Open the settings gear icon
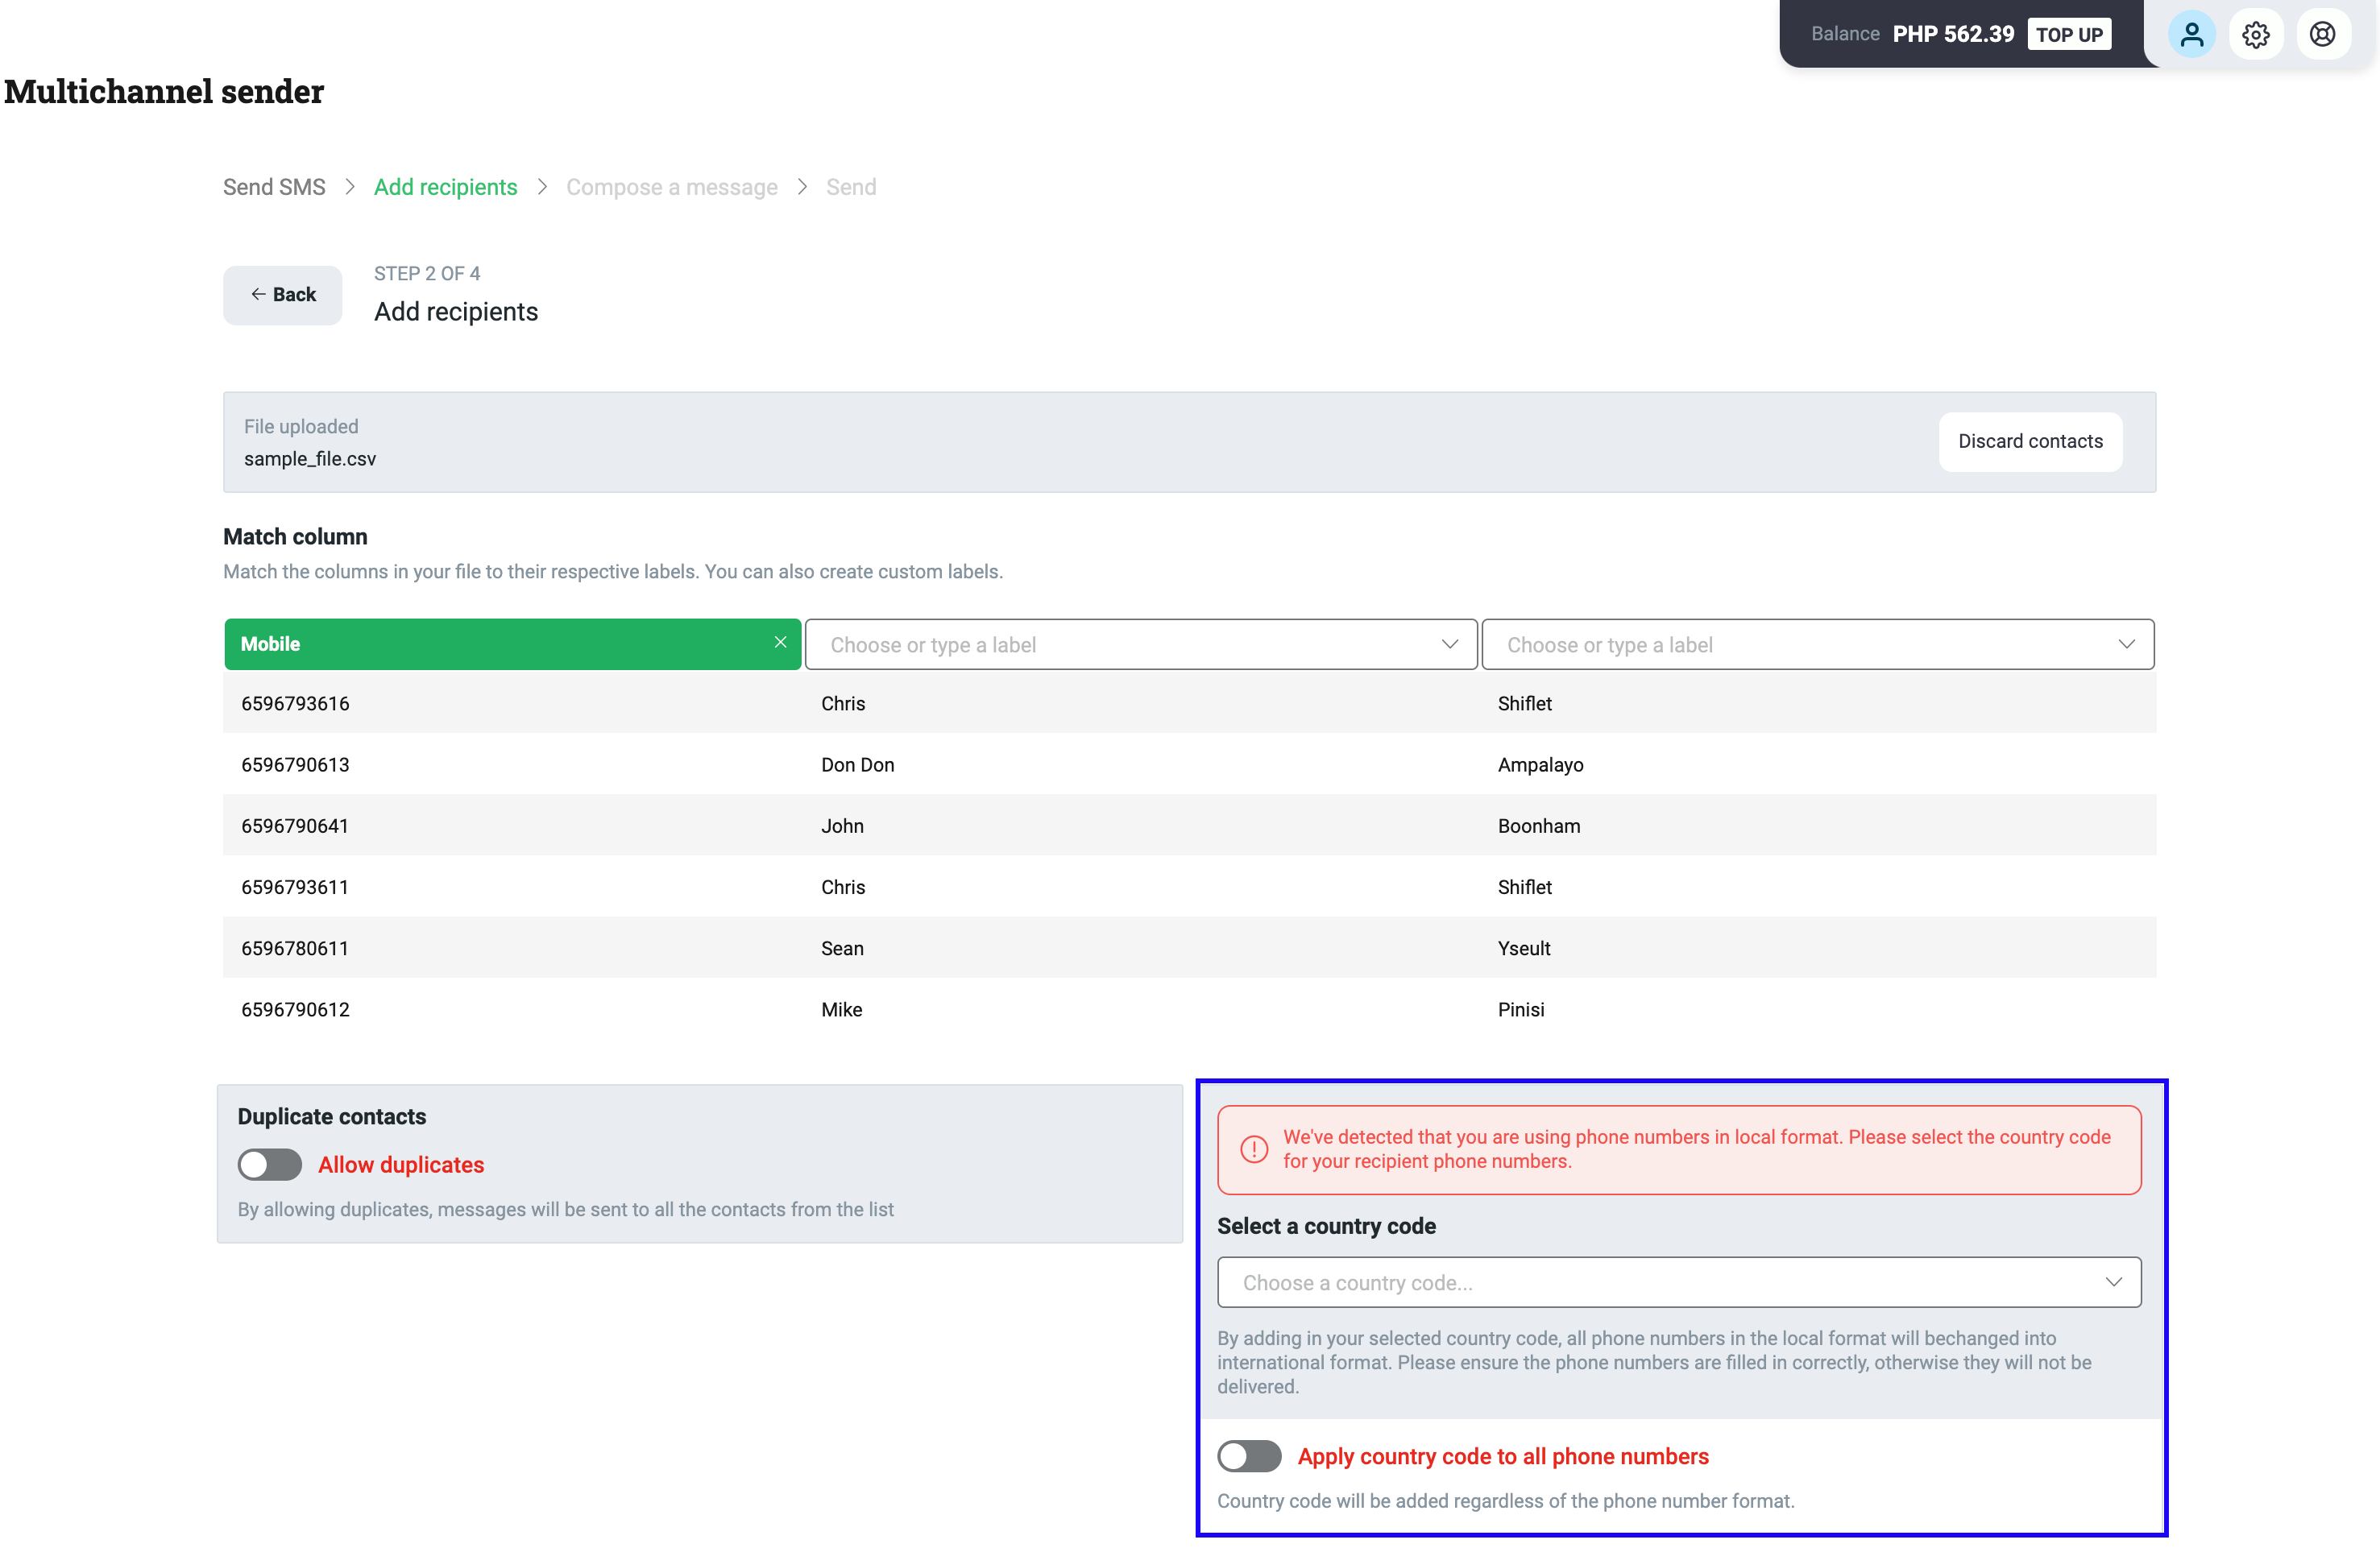The height and width of the screenshot is (1548, 2380). click(2255, 35)
